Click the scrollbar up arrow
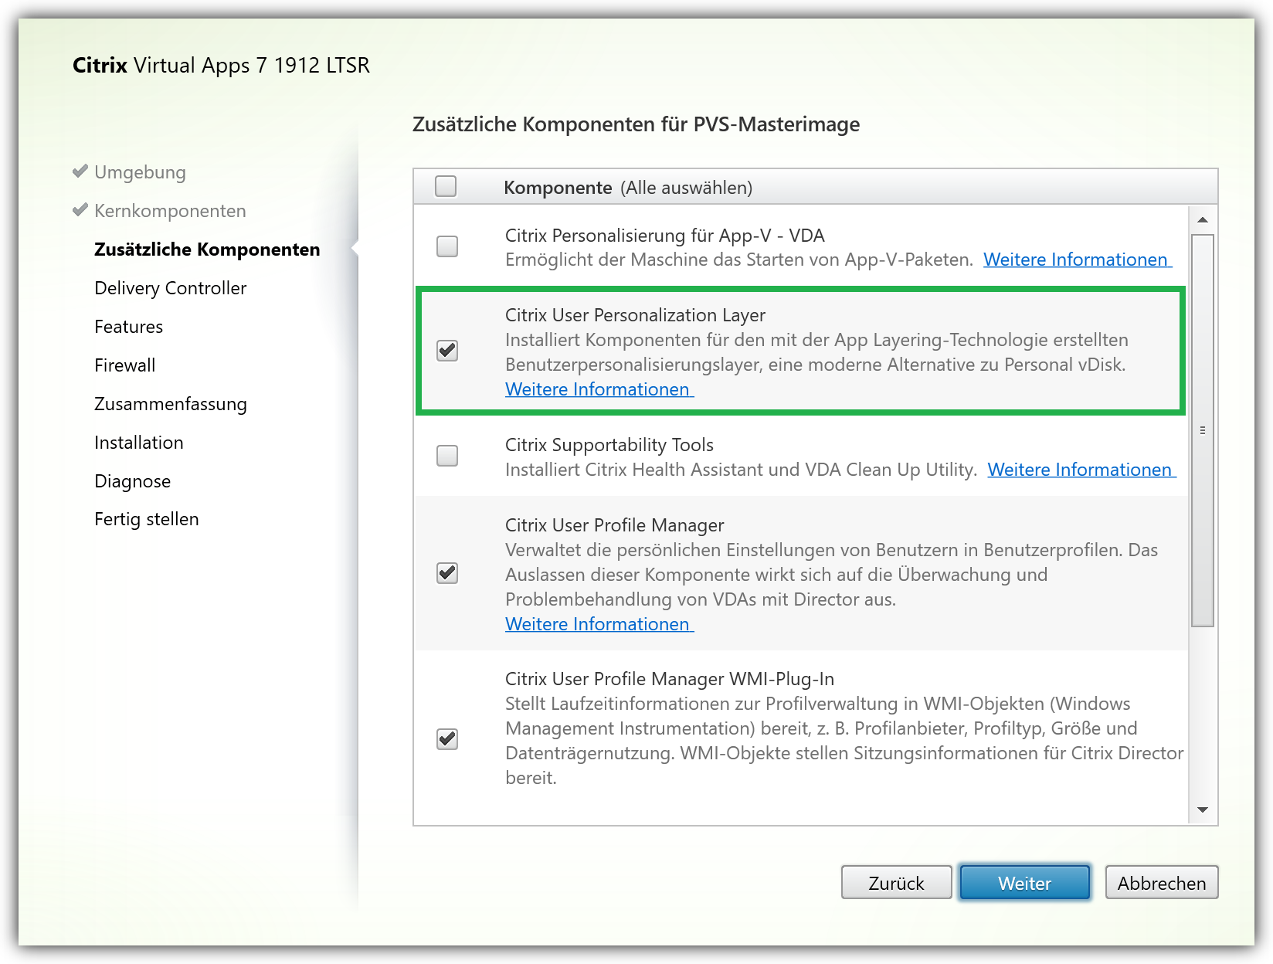Image resolution: width=1273 pixels, height=964 pixels. (x=1203, y=219)
